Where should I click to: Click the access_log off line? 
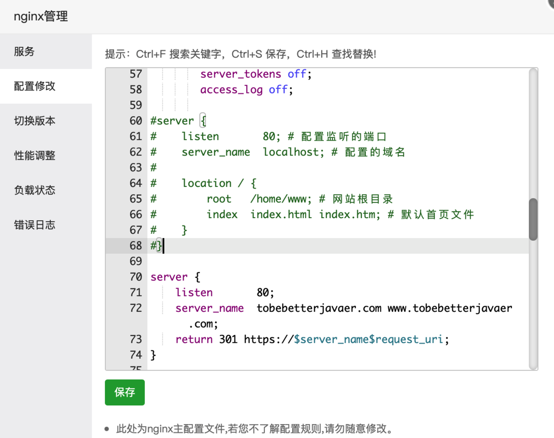point(246,89)
